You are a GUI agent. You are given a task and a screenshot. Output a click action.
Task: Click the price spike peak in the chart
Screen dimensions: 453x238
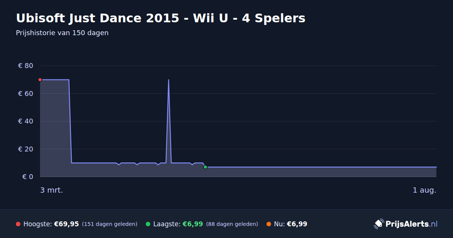point(168,80)
